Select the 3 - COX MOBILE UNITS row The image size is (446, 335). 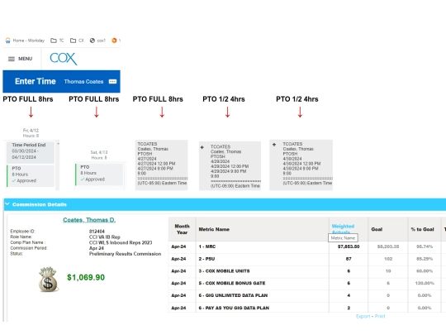coord(306,271)
